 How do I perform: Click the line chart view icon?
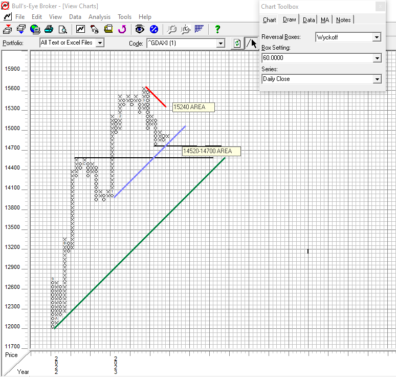click(x=80, y=29)
